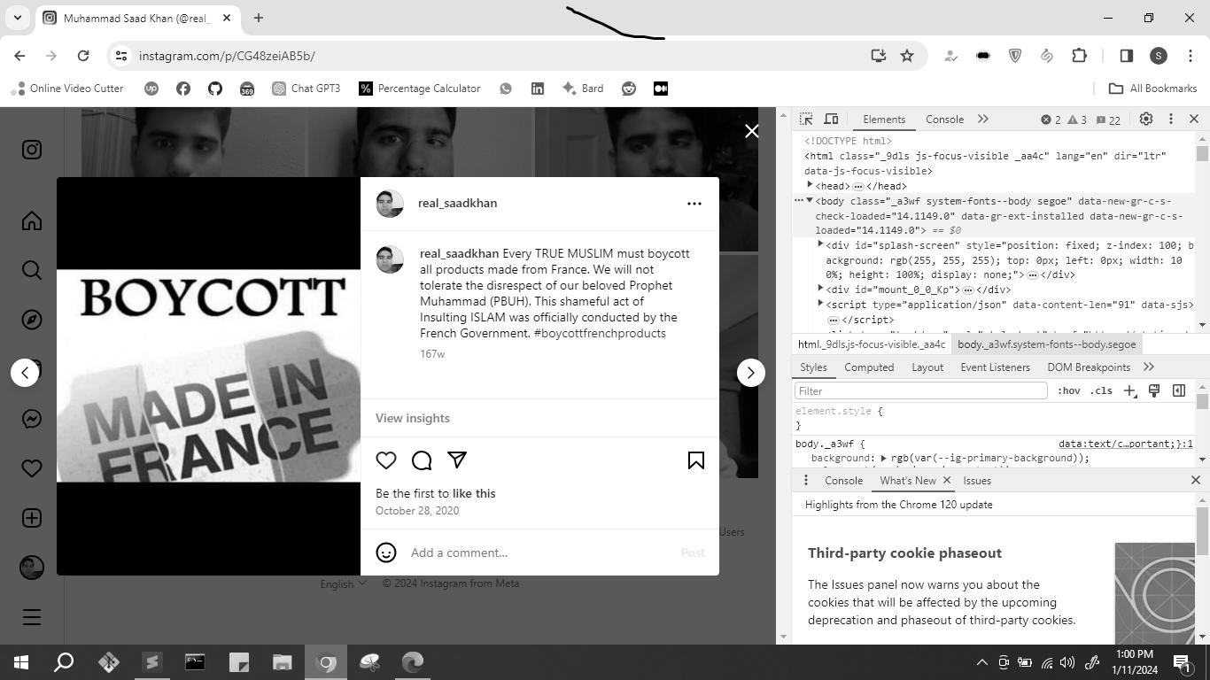Select the Computed styles tab
The image size is (1210, 680).
[869, 367]
